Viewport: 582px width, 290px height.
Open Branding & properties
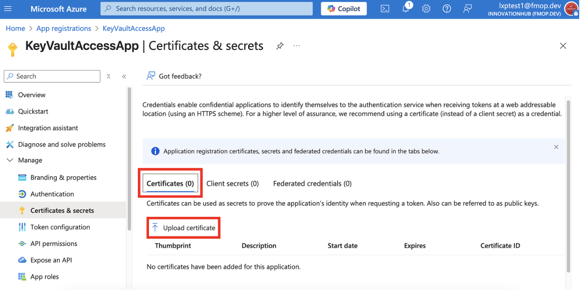(x=63, y=178)
